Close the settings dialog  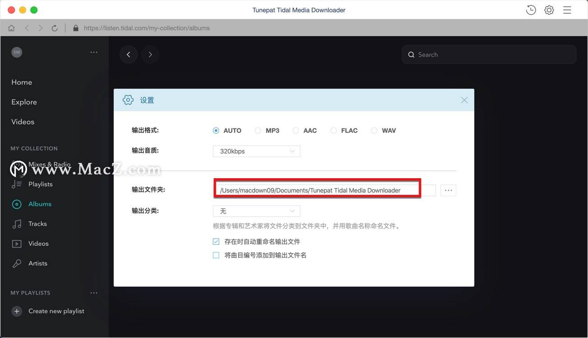(x=464, y=100)
